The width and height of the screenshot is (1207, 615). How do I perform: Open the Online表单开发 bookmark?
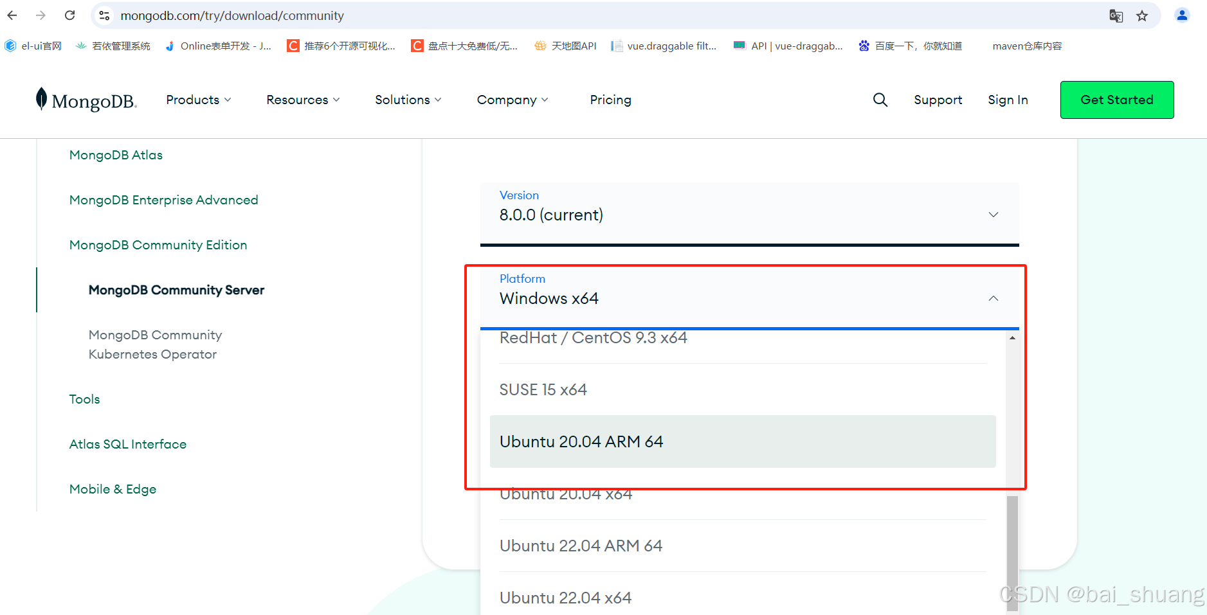pyautogui.click(x=218, y=46)
